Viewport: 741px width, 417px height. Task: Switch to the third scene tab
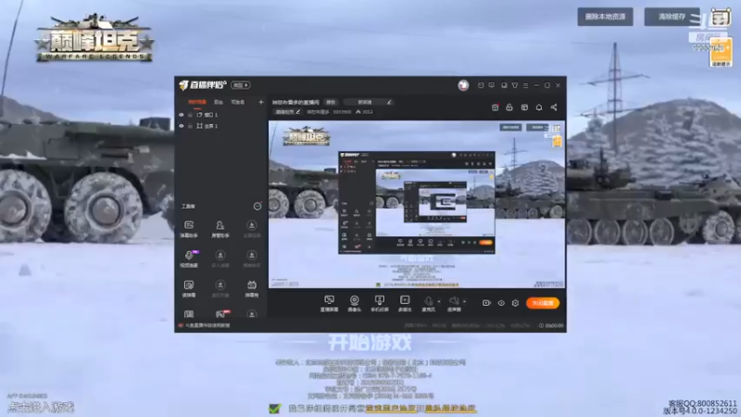click(237, 102)
